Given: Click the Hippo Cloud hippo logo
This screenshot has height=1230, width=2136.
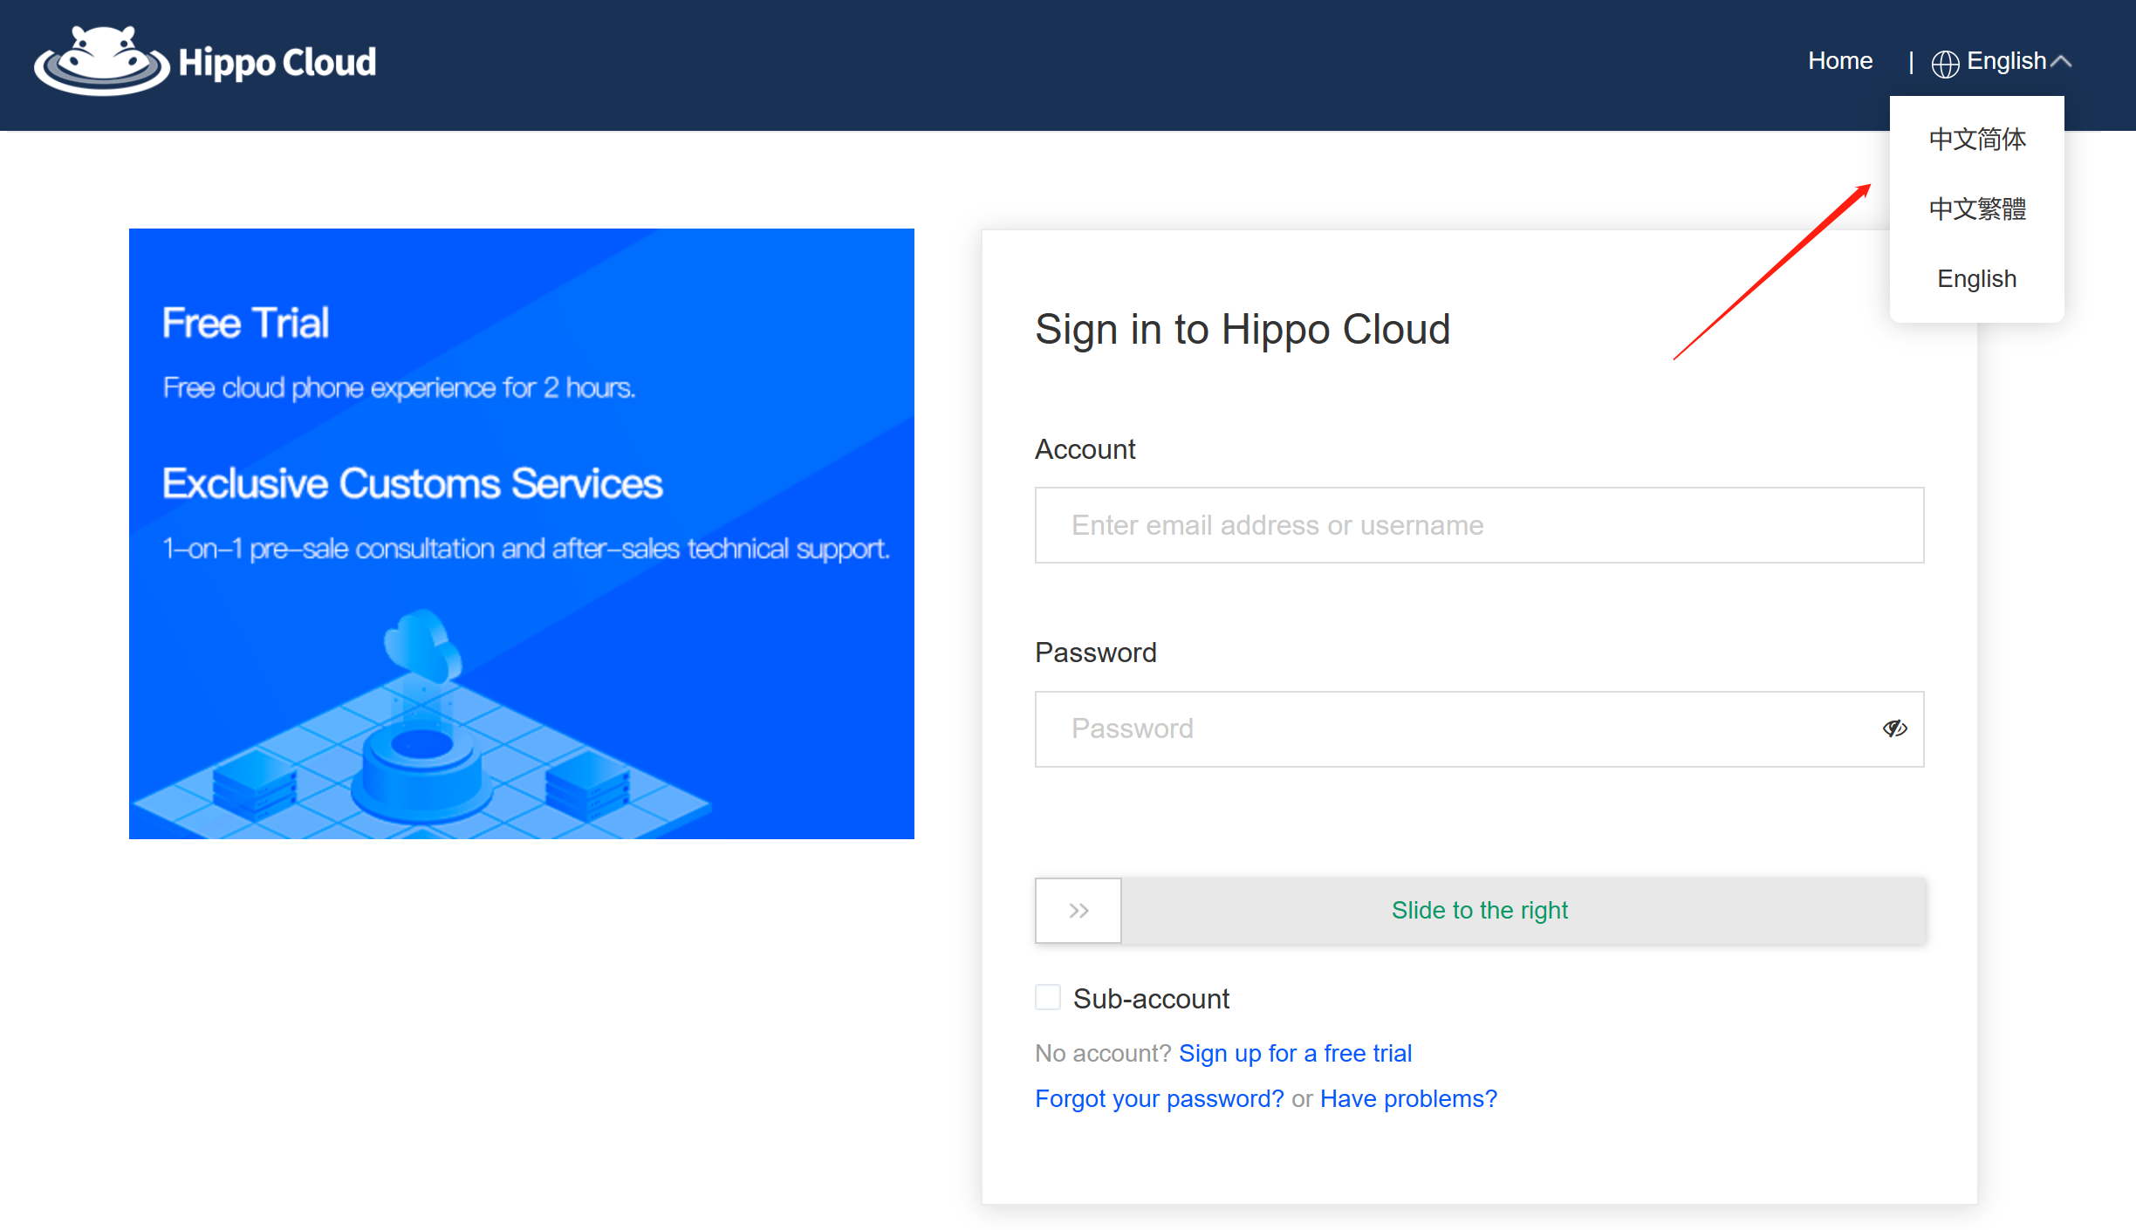Looking at the screenshot, I should pos(100,61).
